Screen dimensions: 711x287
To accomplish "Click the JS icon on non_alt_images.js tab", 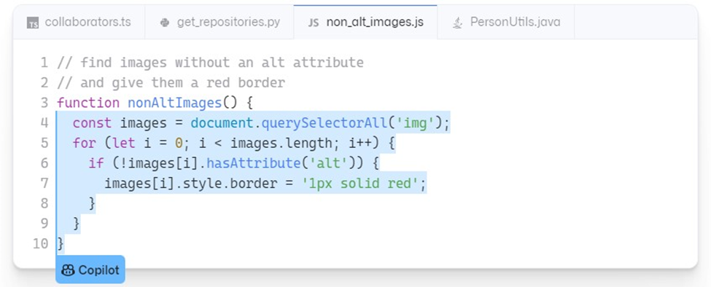I will pos(314,23).
